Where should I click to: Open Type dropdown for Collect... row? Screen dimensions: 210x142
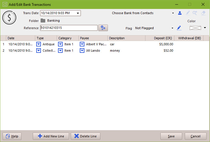pyautogui.click(x=39, y=51)
